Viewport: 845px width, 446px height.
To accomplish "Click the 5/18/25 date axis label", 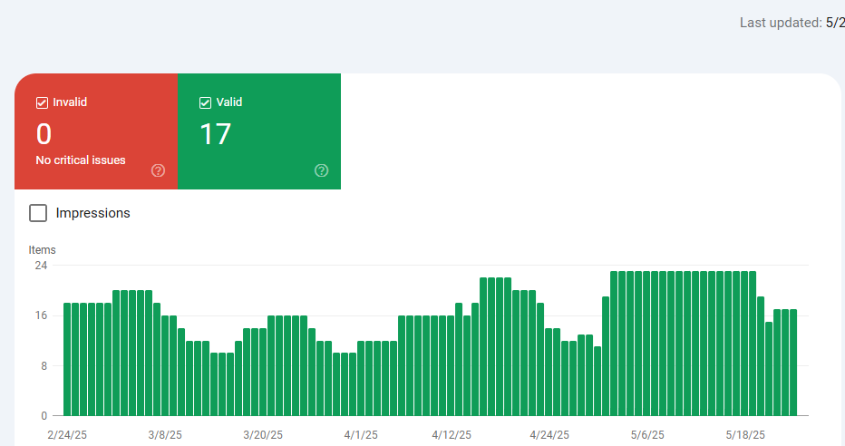I will pos(746,434).
